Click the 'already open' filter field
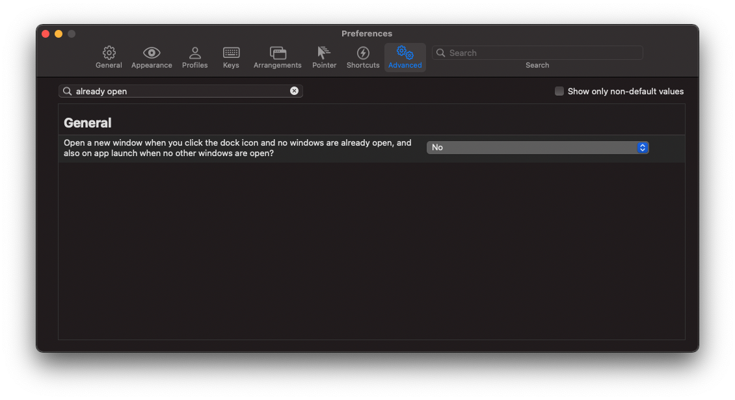 pos(180,91)
